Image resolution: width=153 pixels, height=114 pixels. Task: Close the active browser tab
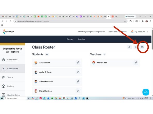[x=109, y=16]
